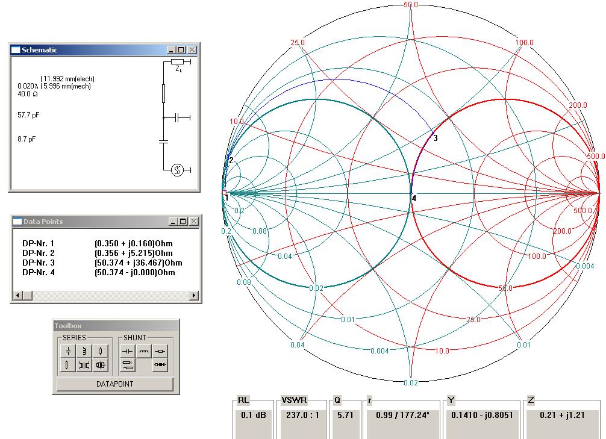The height and width of the screenshot is (439, 606).
Task: Select the series resistor tool in Toolbox
Action: tap(101, 351)
